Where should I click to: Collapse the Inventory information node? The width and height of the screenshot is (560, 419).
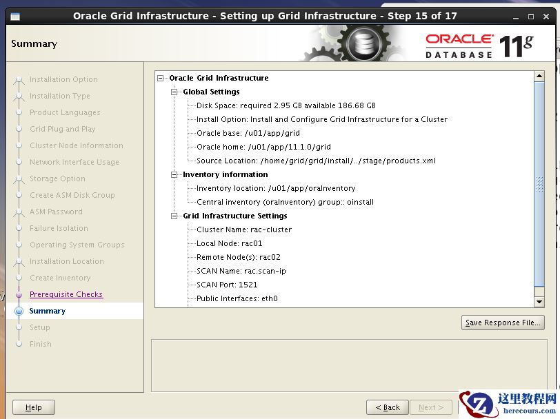coord(174,174)
